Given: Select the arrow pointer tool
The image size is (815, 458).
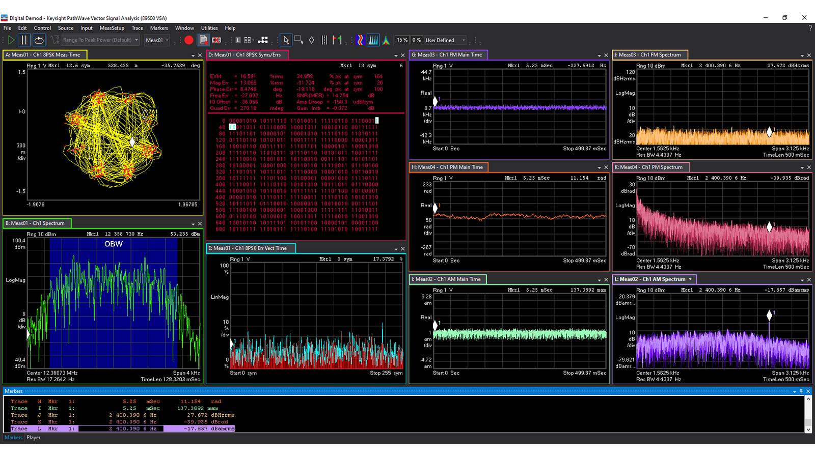Looking at the screenshot, I should click(286, 40).
